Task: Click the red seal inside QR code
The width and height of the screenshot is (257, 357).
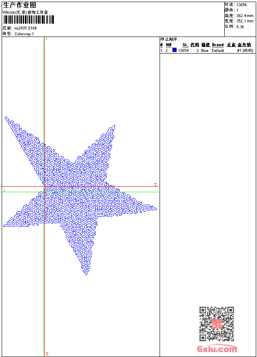Action: point(216,324)
